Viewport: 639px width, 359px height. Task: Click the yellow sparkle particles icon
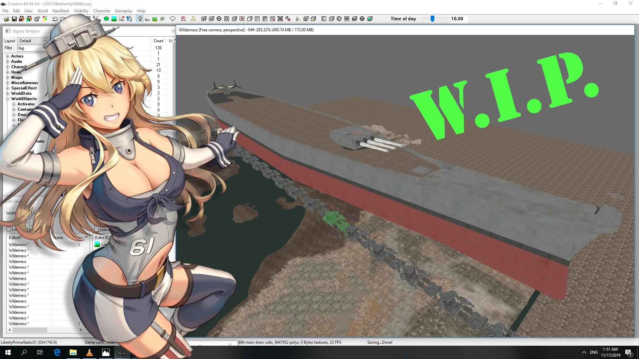coord(193,19)
